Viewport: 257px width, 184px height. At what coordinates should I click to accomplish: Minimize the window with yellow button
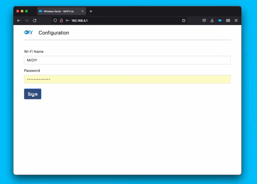pyautogui.click(x=22, y=11)
